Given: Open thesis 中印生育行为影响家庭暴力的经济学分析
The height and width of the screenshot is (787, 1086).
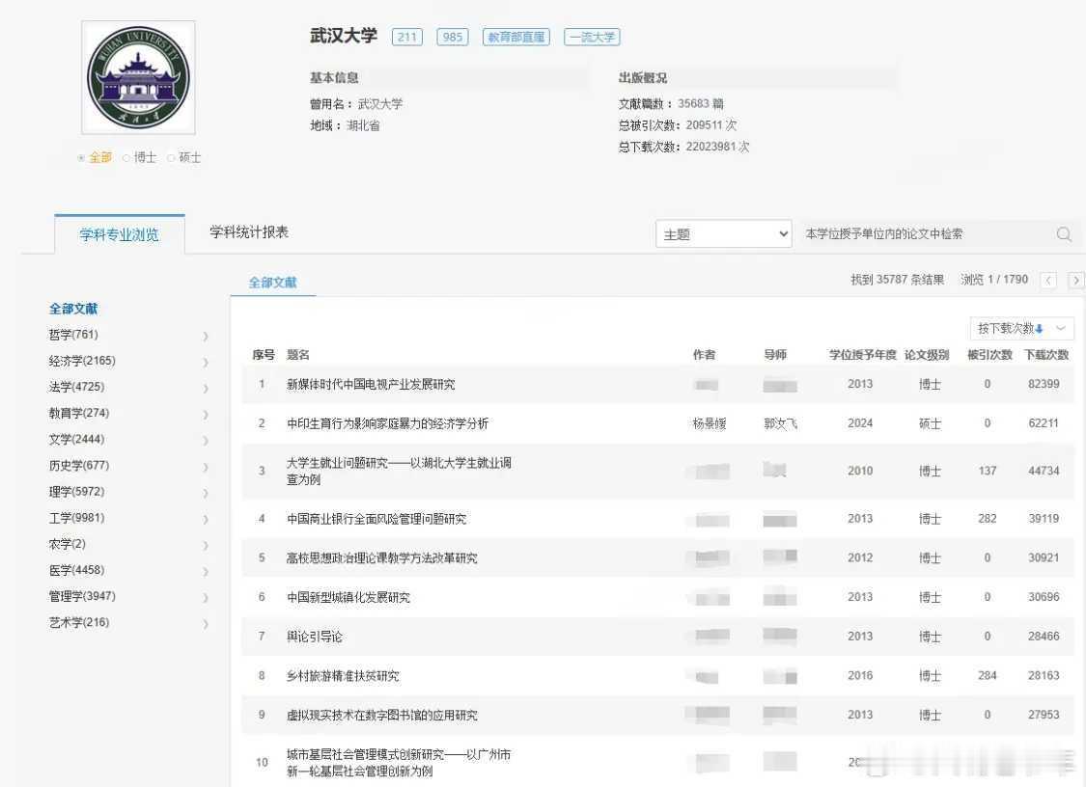Looking at the screenshot, I should (388, 423).
